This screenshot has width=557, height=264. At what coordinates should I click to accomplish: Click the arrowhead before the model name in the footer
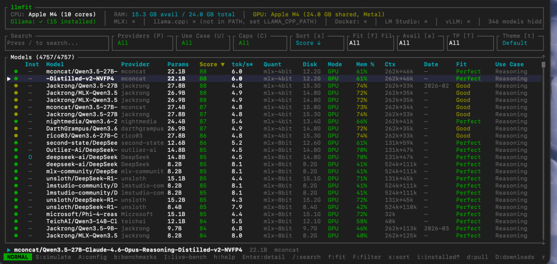[9, 250]
